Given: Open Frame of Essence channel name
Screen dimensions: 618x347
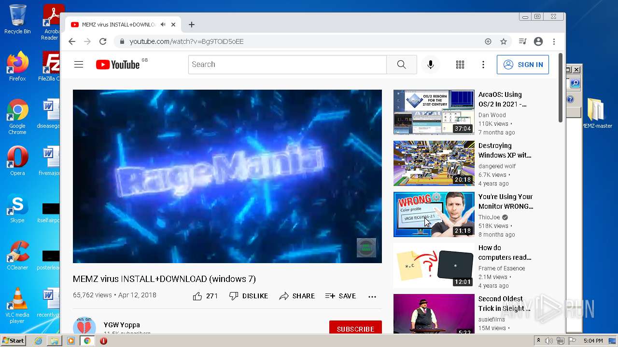Looking at the screenshot, I should coord(502,268).
